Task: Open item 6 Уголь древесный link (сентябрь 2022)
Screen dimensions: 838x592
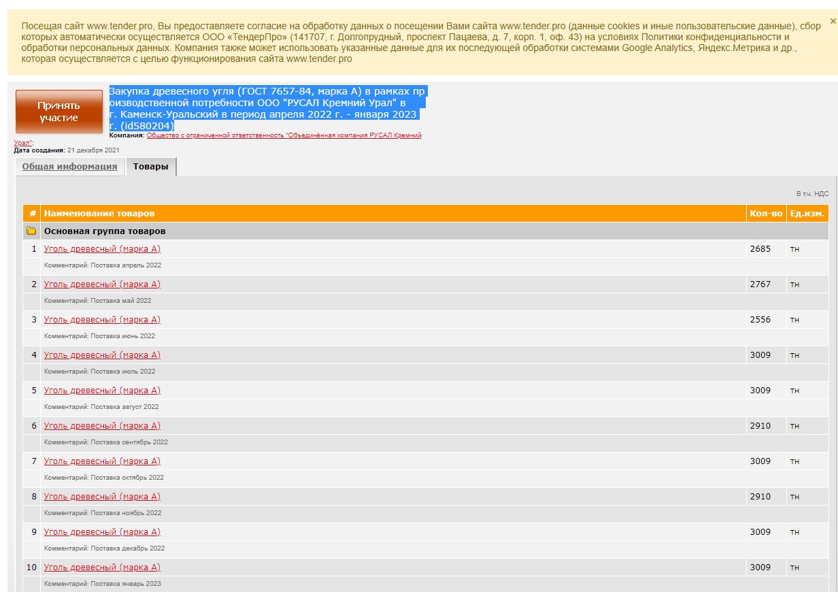Action: click(102, 426)
